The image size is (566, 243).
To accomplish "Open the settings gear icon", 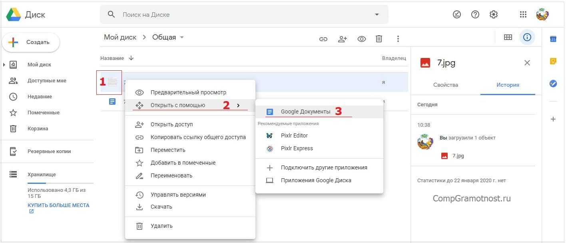I will click(494, 14).
